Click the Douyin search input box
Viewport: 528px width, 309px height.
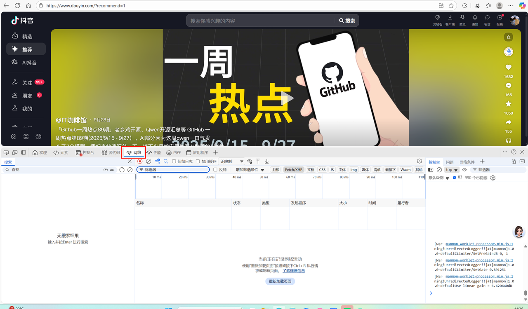point(261,21)
